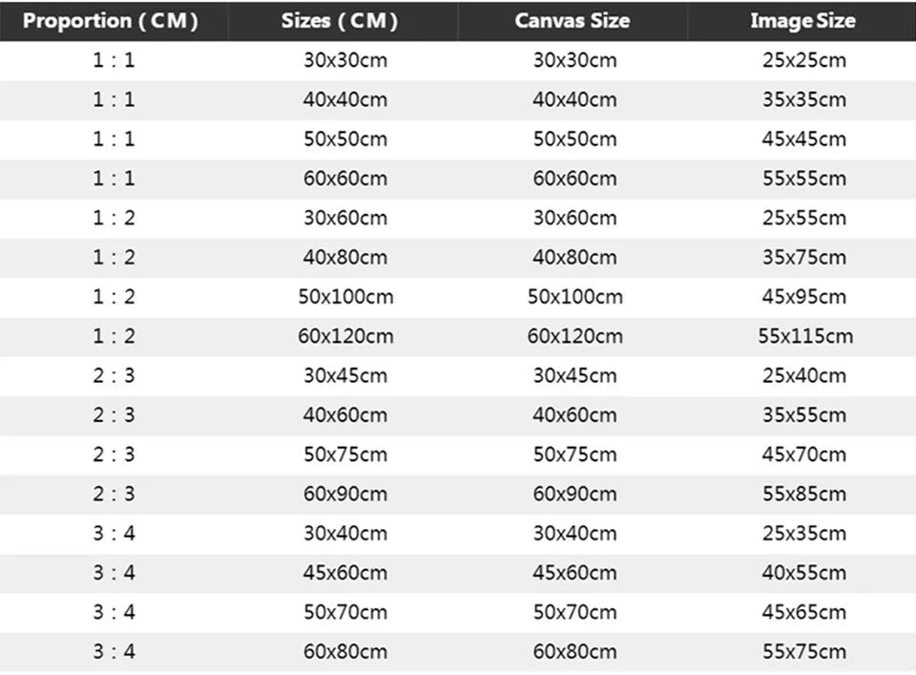This screenshot has width=916, height=675.
Task: Select the 25x40cm image size cell
Action: pyautogui.click(x=804, y=375)
